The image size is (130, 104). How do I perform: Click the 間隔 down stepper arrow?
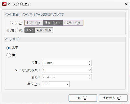pos(90,79)
